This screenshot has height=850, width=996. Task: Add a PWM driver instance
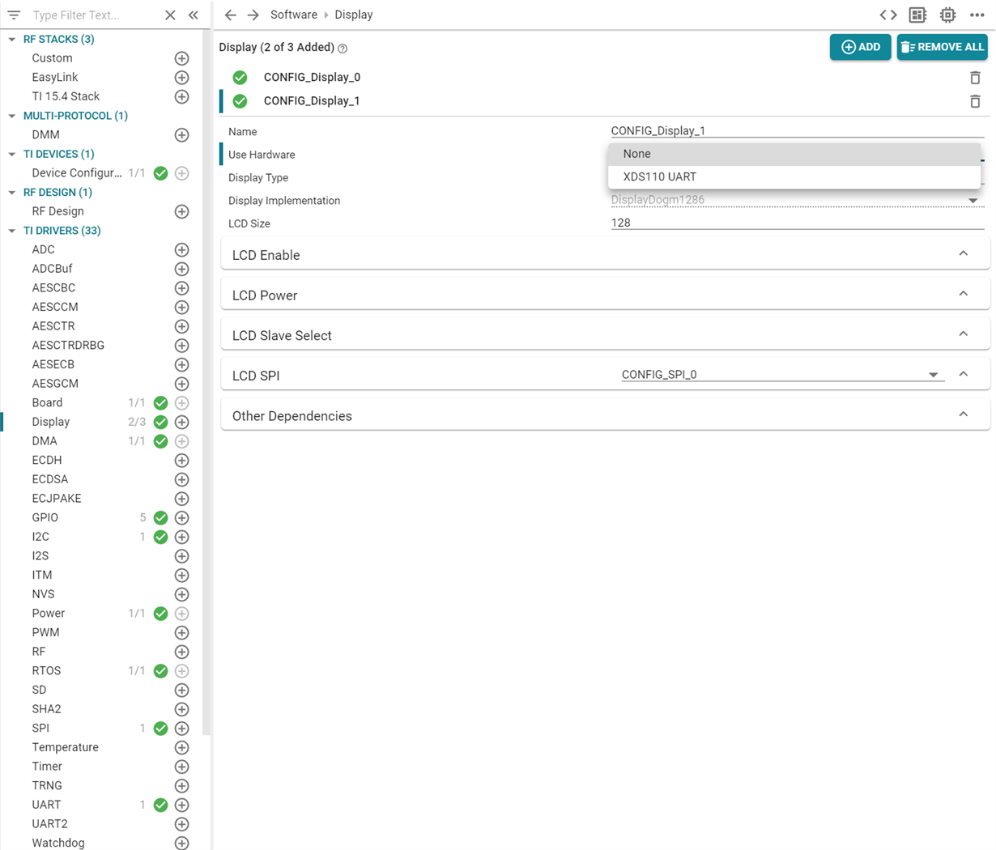click(181, 633)
